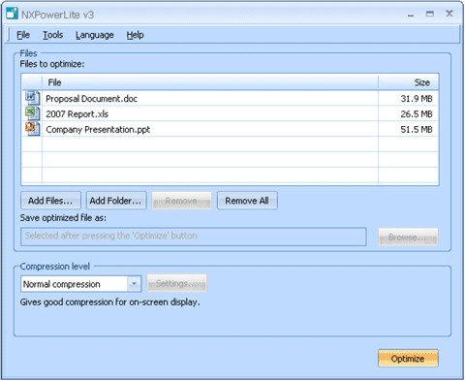Maximize the NXPowerLite window
Screen dimensions: 465x381
pyautogui.click(x=430, y=14)
